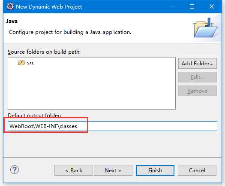Click the Default output folder label
The height and width of the screenshot is (186, 225).
(34, 115)
